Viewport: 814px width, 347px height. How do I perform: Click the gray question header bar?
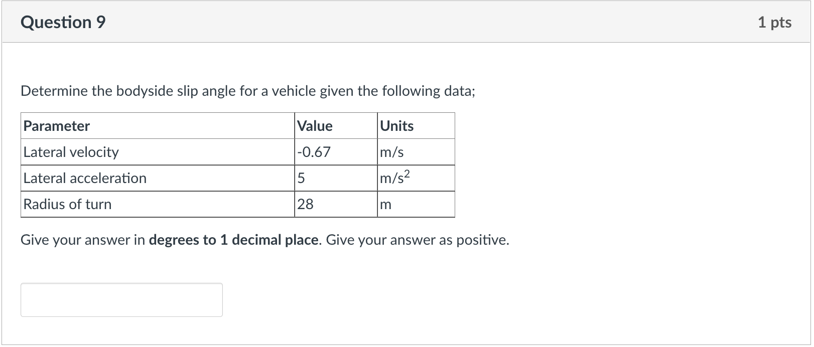point(406,22)
